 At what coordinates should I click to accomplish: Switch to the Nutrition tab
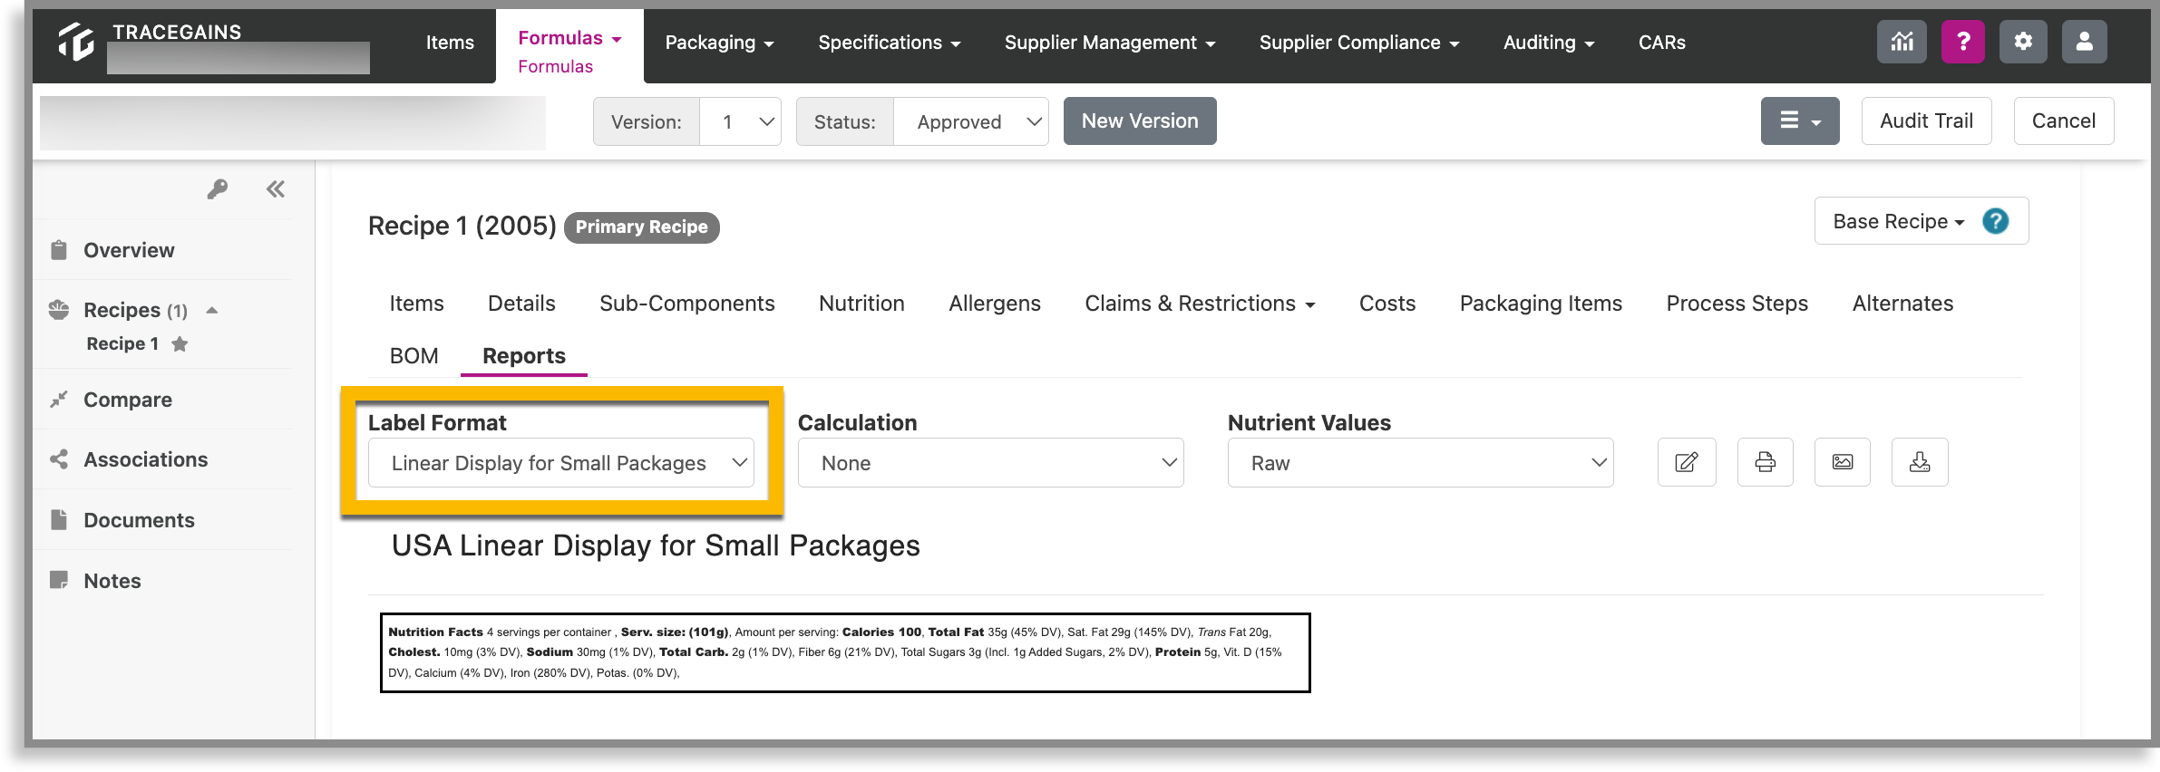tap(861, 304)
